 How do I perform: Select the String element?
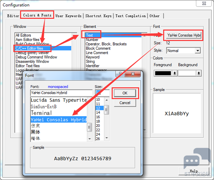tap(90, 62)
